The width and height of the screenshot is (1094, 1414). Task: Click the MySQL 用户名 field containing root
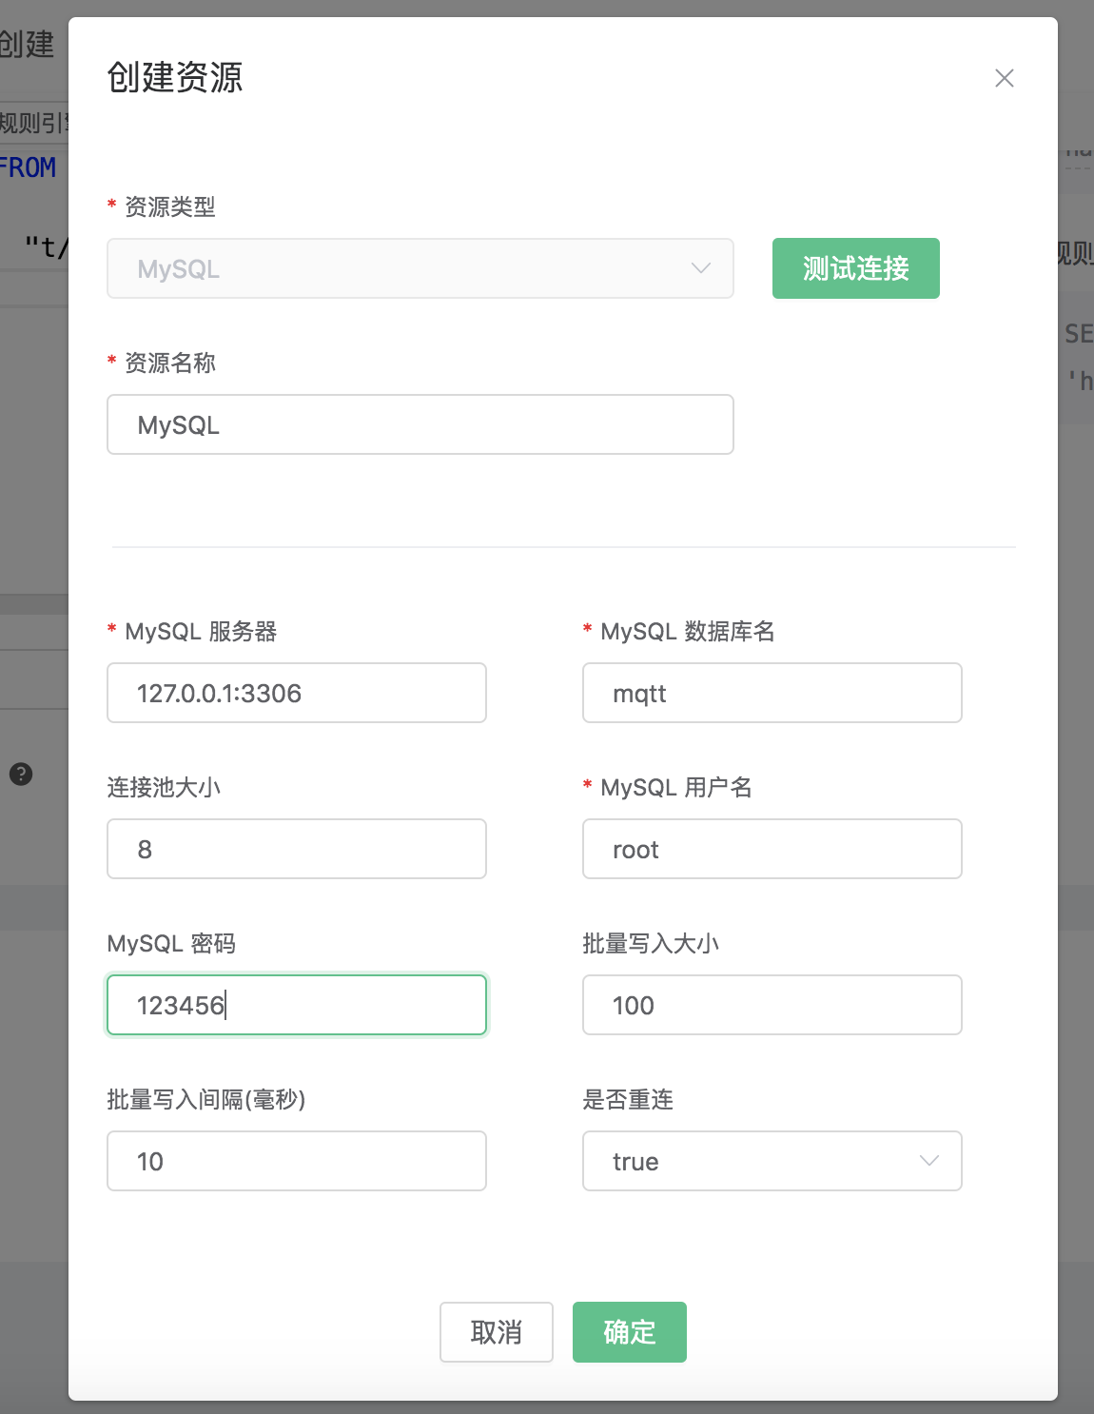[772, 849]
